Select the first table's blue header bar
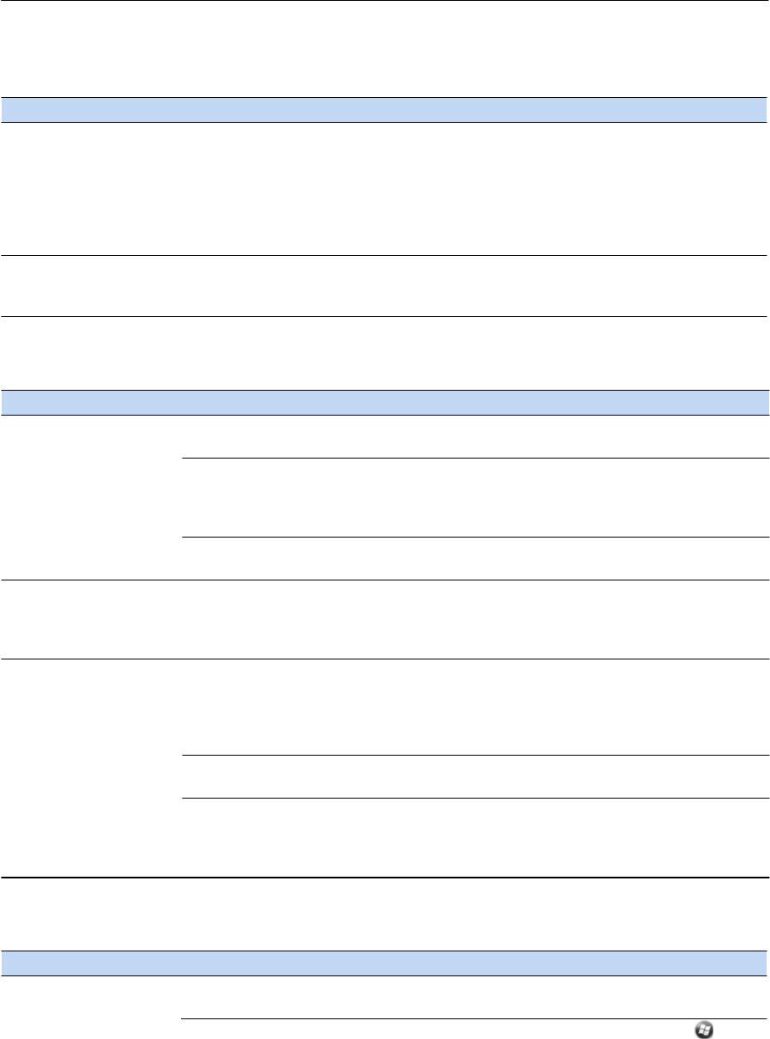The width and height of the screenshot is (770, 1039). pyautogui.click(x=384, y=110)
